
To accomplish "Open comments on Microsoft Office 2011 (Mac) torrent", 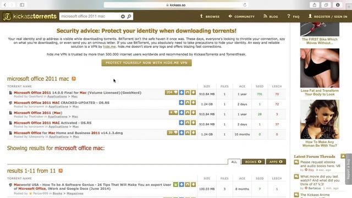I will [173, 112].
